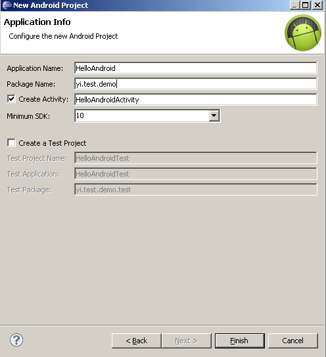Click the Test Application field
Image resolution: width=326 pixels, height=357 pixels.
(x=196, y=174)
